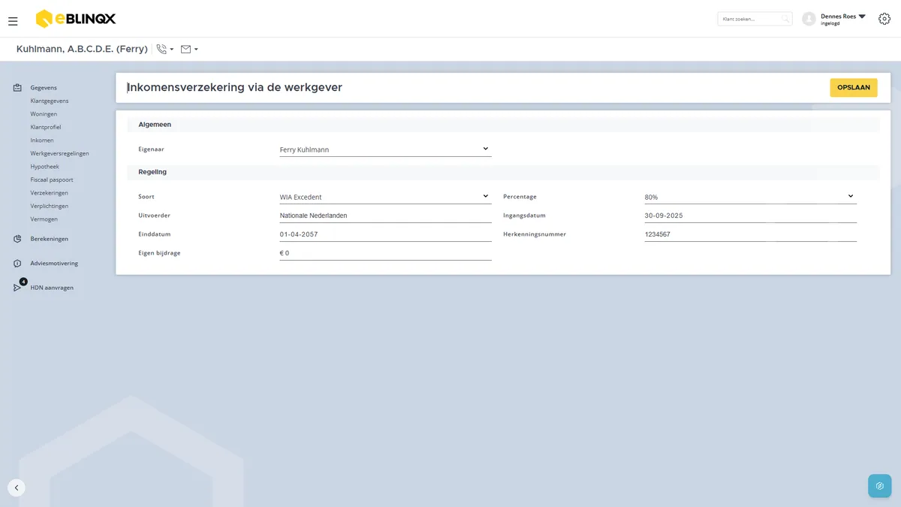Open HDN aanvragen via its send icon
Screen dimensions: 901x507
[17, 288]
